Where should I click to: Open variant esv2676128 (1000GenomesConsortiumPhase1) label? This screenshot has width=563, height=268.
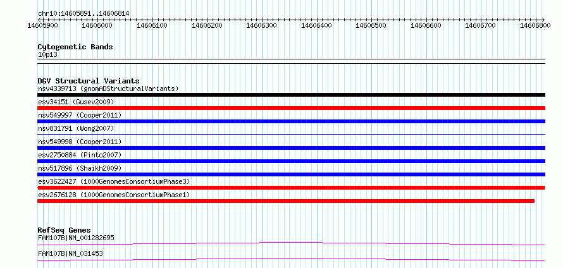pos(114,195)
